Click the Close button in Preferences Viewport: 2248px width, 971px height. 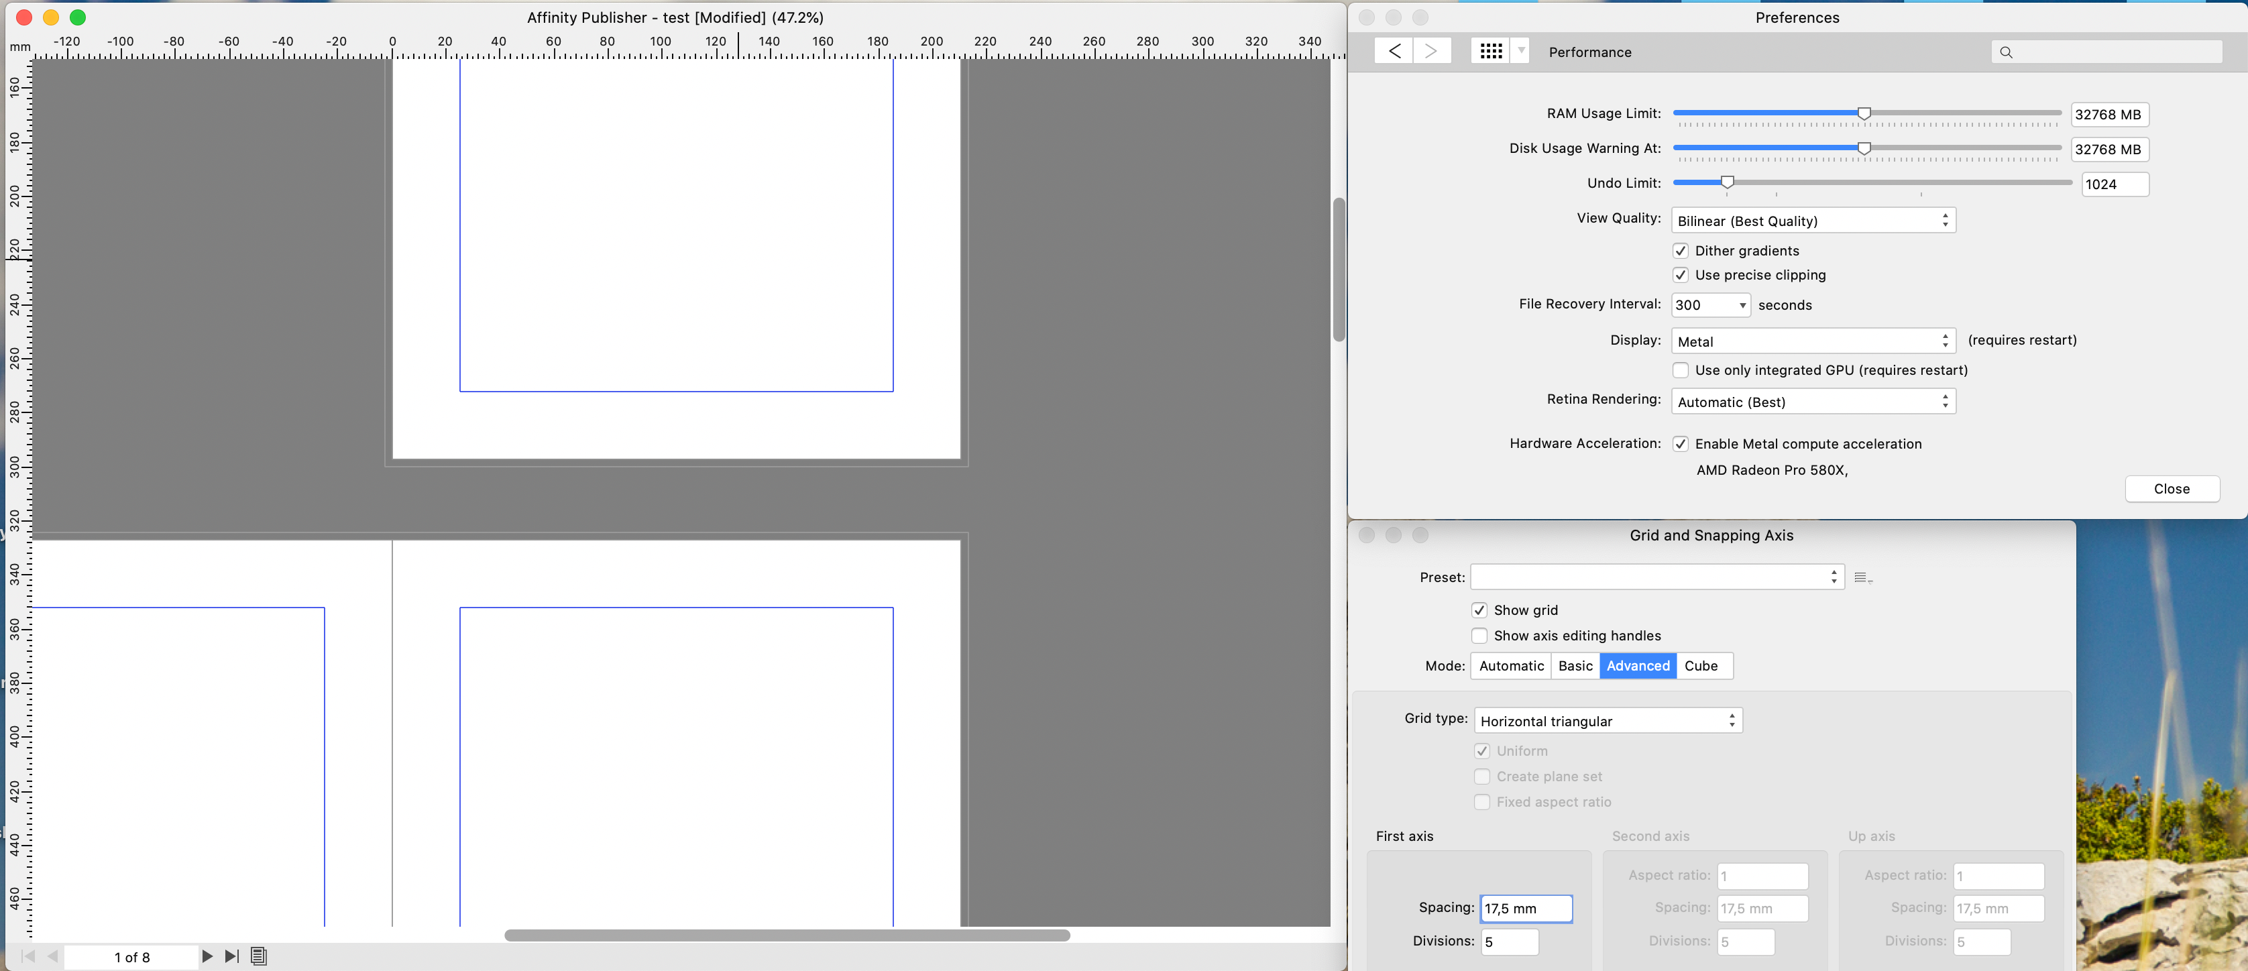pos(2172,489)
